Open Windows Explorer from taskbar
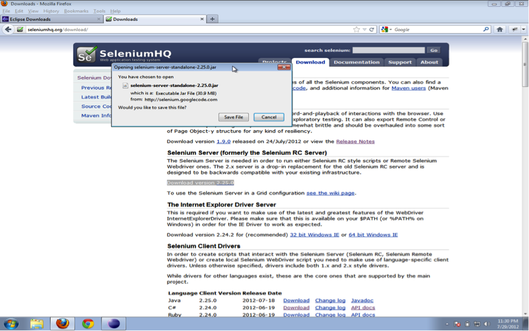The height and width of the screenshot is (331, 529). (x=37, y=324)
